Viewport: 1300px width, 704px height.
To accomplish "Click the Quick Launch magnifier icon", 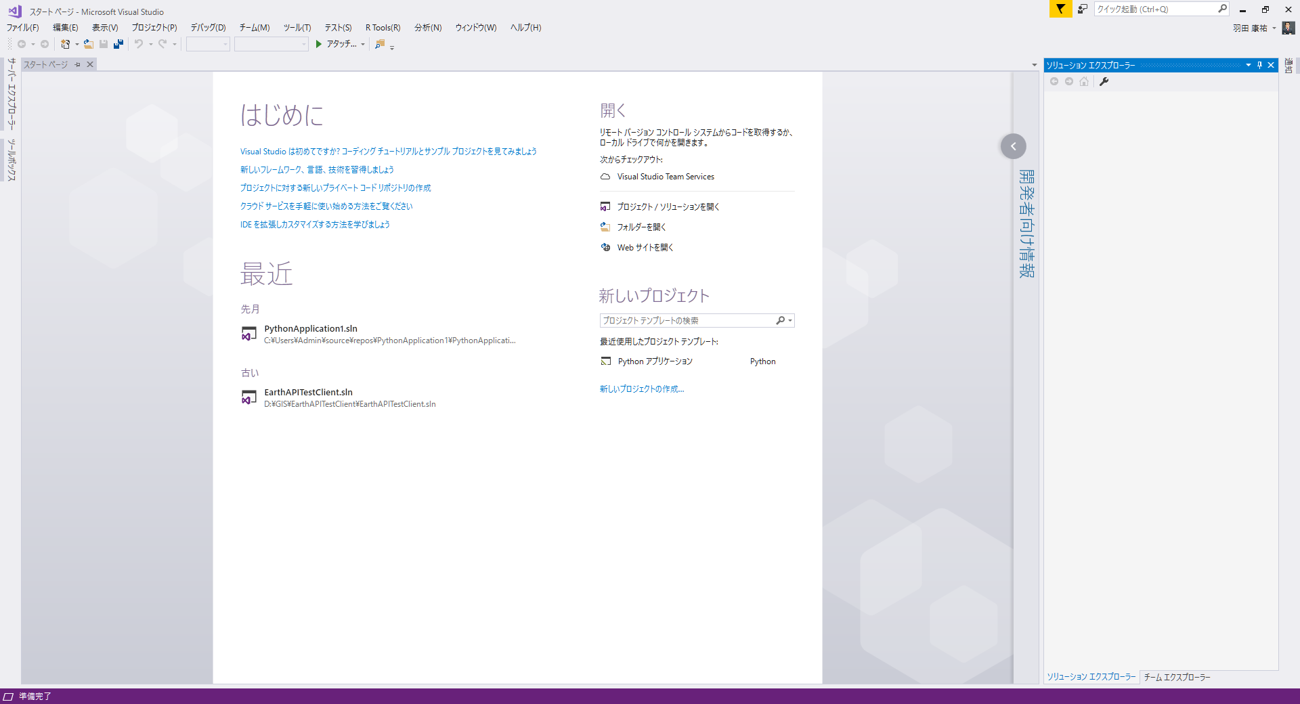I will [1222, 9].
